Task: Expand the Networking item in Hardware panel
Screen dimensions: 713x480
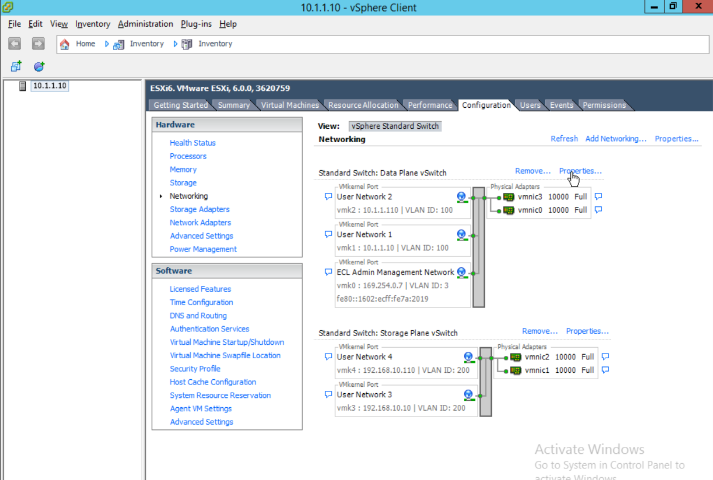Action: coord(161,196)
